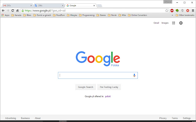
Task: Click the green padlock security icon
Action: coord(23,11)
